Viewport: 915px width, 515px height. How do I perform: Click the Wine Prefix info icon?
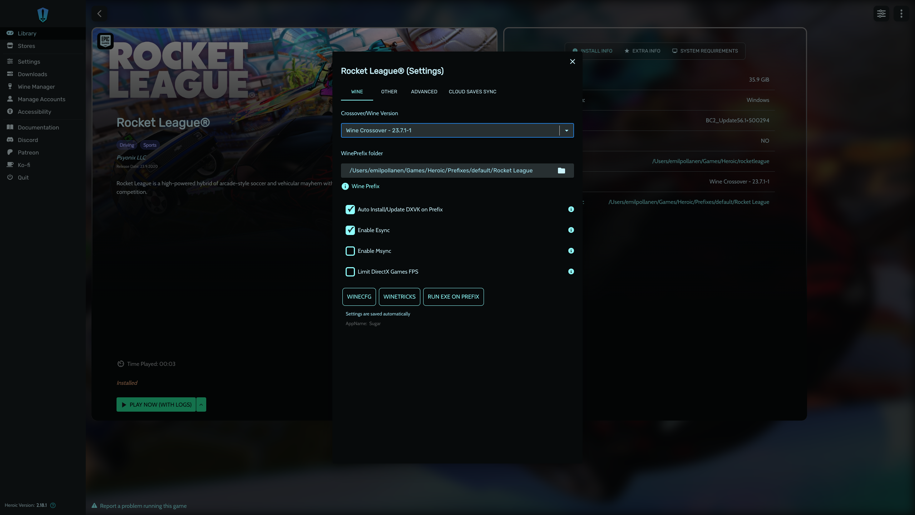coord(345,186)
